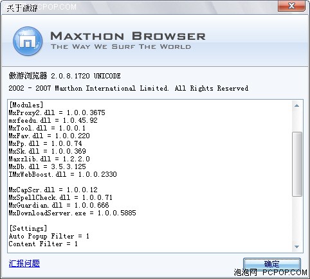Image resolution: width=310 pixels, height=279 pixels.
Task: Click the scrollbar track below the thumb
Action: (297, 219)
